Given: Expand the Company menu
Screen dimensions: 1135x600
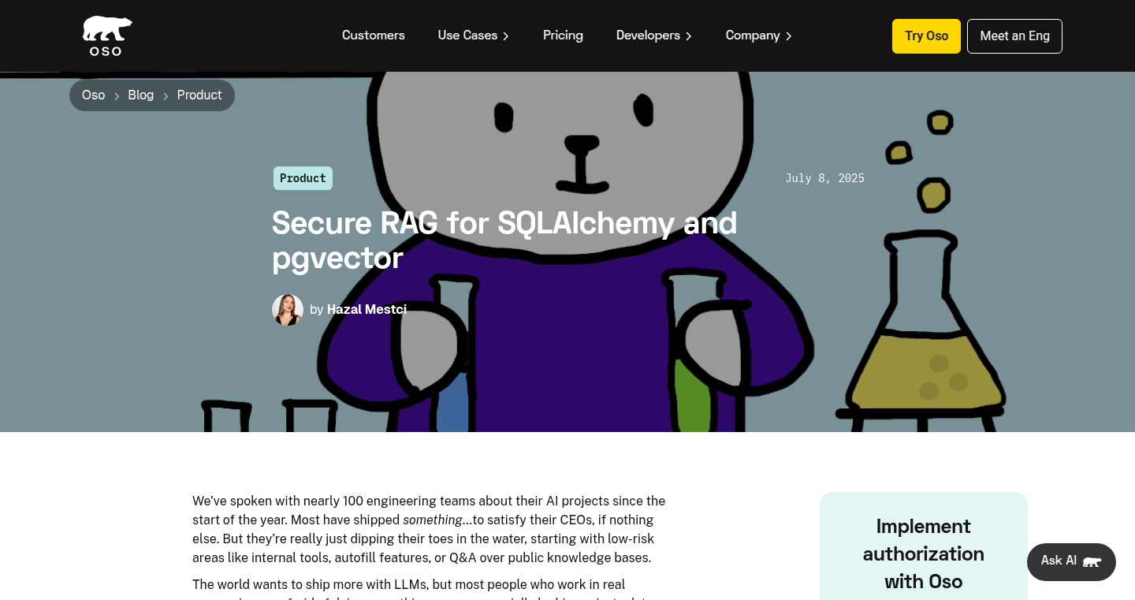Looking at the screenshot, I should pos(759,35).
